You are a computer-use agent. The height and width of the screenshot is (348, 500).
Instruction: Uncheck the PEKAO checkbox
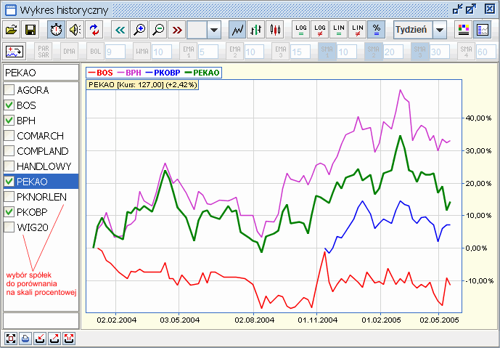(x=9, y=182)
